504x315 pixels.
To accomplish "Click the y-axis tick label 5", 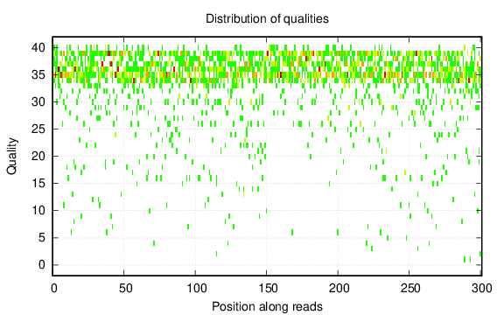I will click(x=42, y=238).
